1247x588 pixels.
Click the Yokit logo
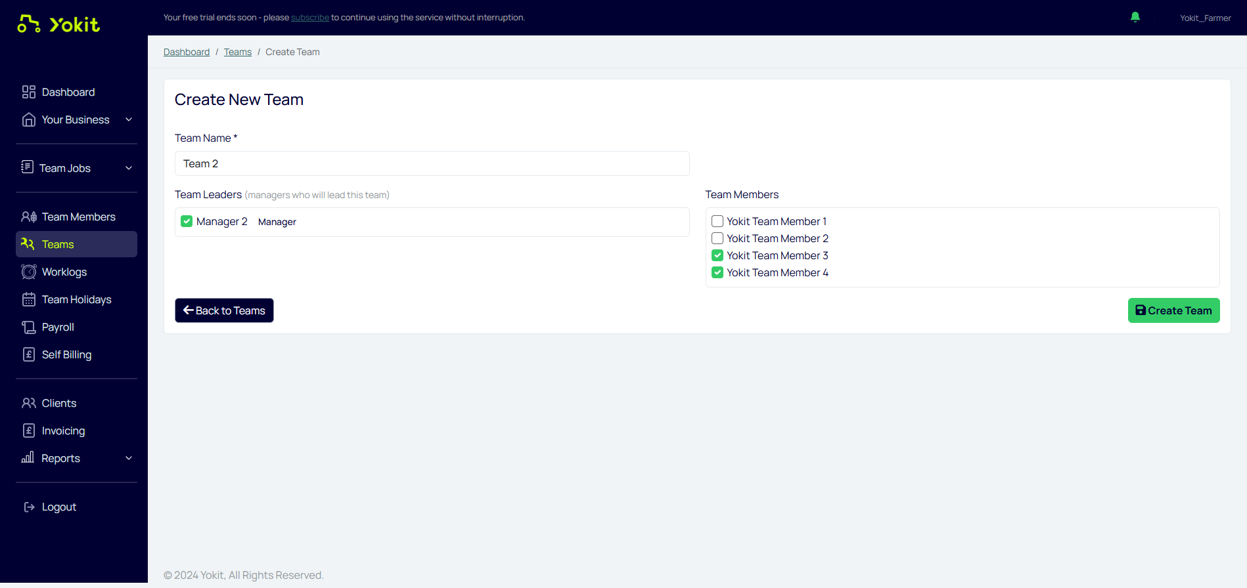pyautogui.click(x=58, y=24)
